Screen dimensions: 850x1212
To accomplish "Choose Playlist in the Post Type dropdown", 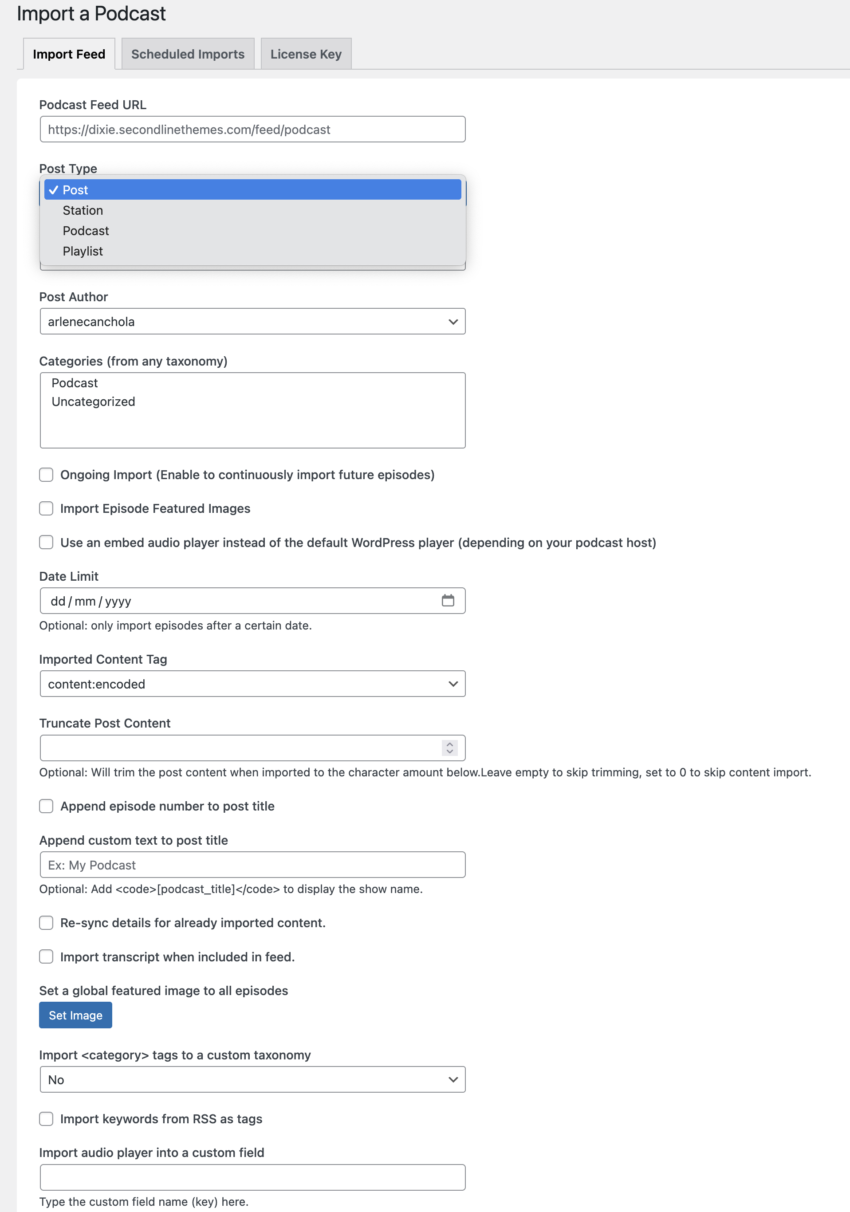I will (83, 251).
